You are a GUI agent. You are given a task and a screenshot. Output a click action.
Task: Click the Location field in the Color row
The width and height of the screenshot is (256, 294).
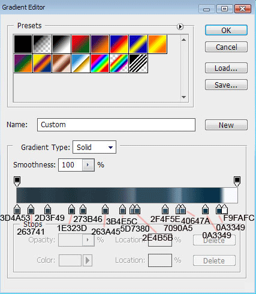160,260
